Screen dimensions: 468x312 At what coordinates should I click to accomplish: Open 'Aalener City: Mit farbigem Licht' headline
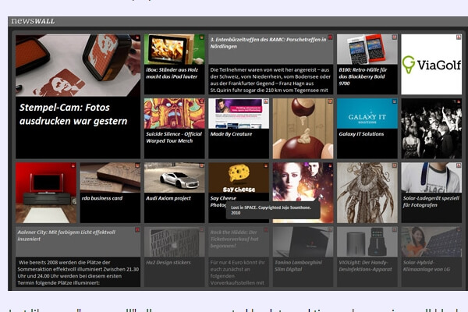tap(66, 236)
